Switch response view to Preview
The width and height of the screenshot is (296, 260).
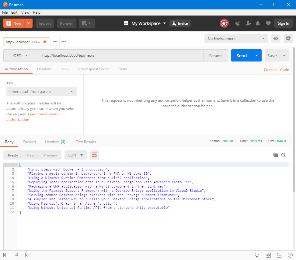tap(50, 155)
